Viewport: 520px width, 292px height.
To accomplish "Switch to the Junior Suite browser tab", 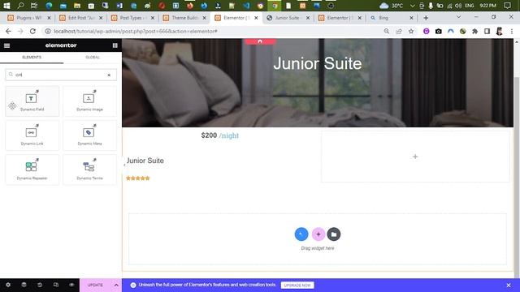I will pyautogui.click(x=288, y=18).
